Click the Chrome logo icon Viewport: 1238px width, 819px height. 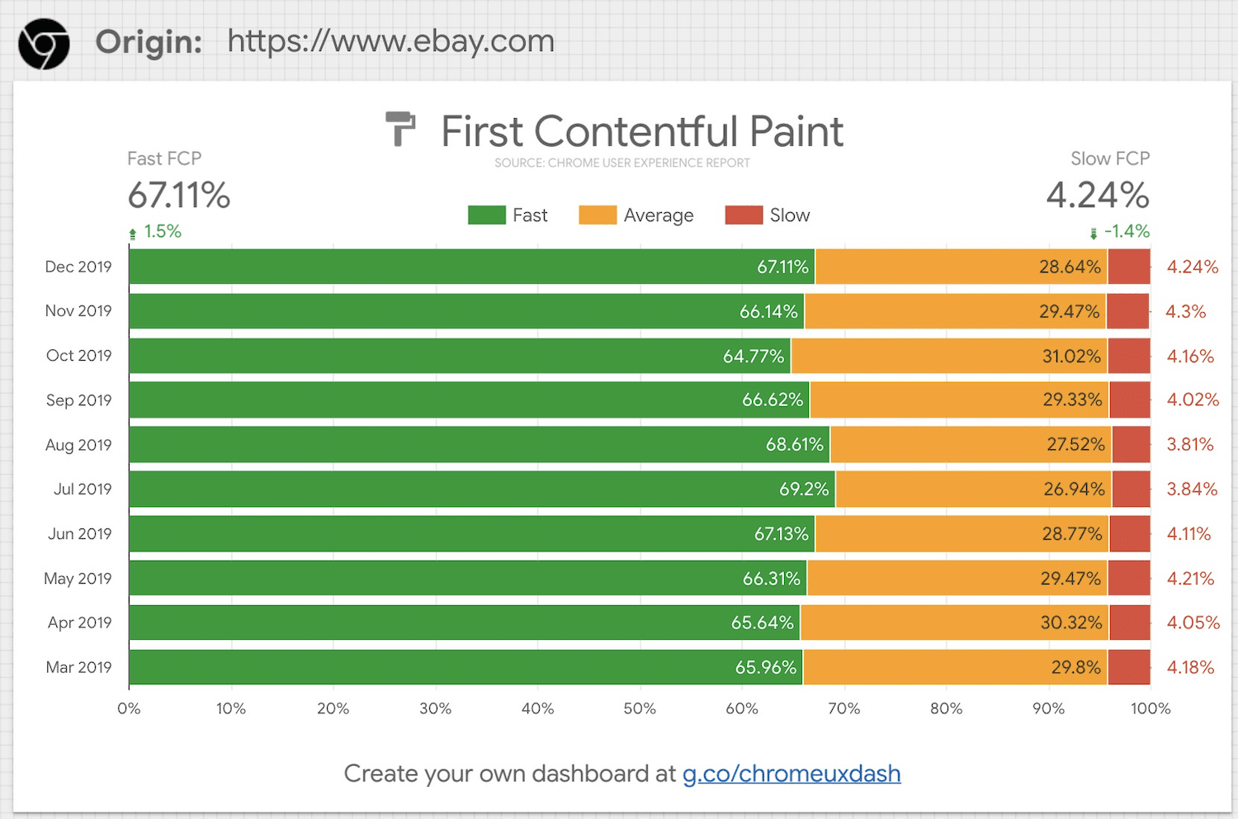[44, 44]
